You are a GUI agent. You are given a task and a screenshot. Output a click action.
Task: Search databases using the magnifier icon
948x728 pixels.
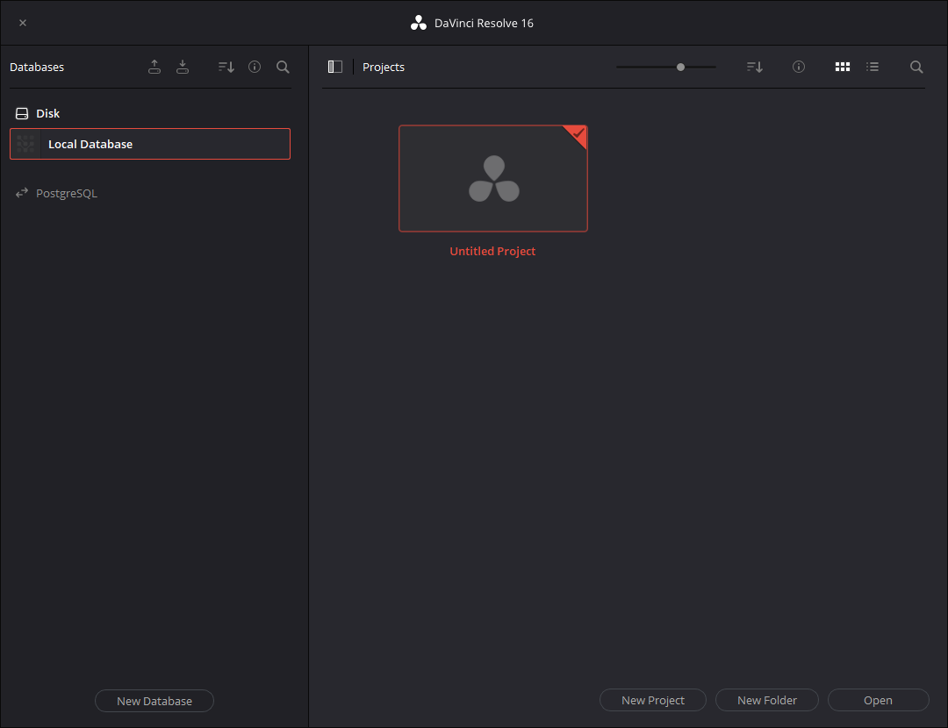(283, 67)
